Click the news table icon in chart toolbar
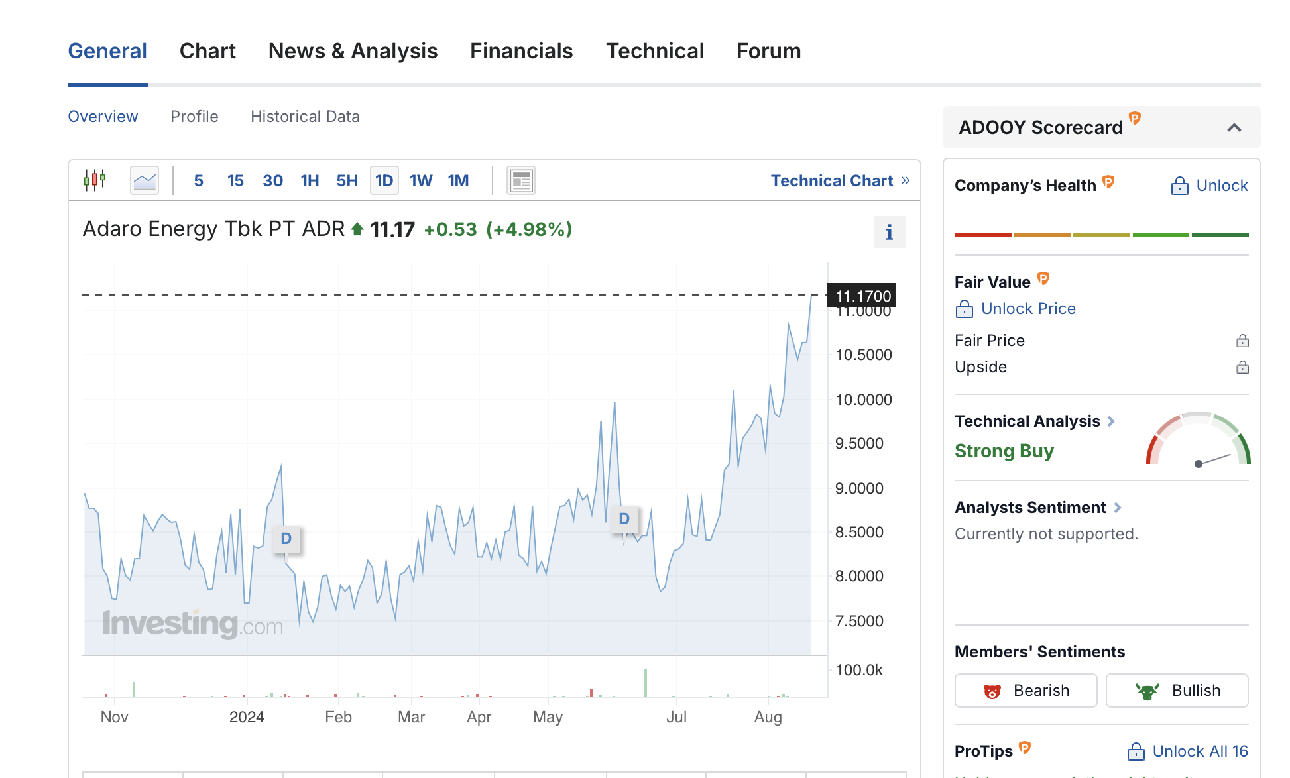 pos(521,180)
